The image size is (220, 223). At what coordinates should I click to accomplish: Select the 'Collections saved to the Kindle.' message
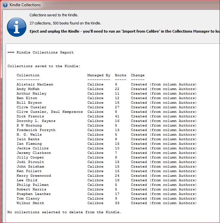pyautogui.click(x=54, y=15)
